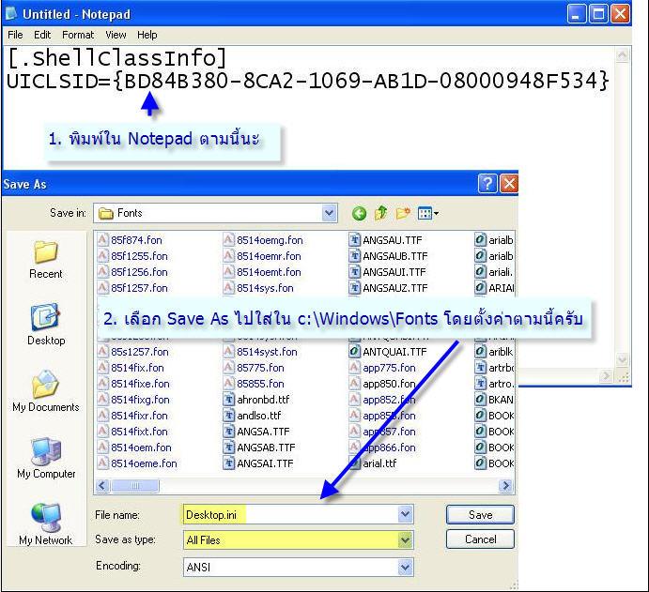Open My Documents in places bar
The image size is (649, 592).
tap(45, 391)
